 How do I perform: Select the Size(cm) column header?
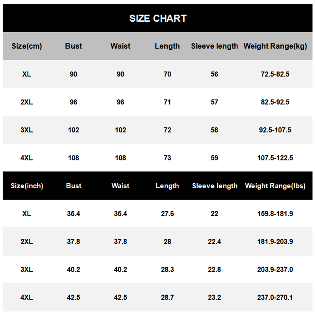click(27, 46)
